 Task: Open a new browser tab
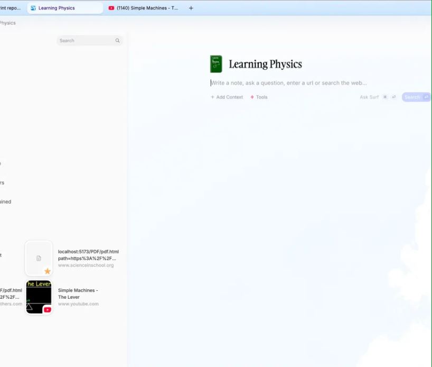click(x=191, y=8)
